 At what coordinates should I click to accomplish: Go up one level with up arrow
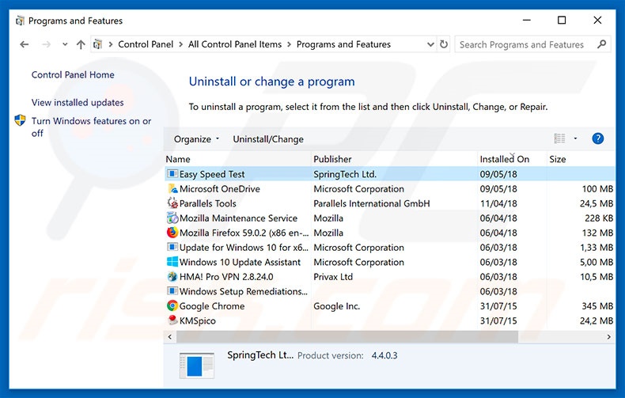(x=81, y=44)
